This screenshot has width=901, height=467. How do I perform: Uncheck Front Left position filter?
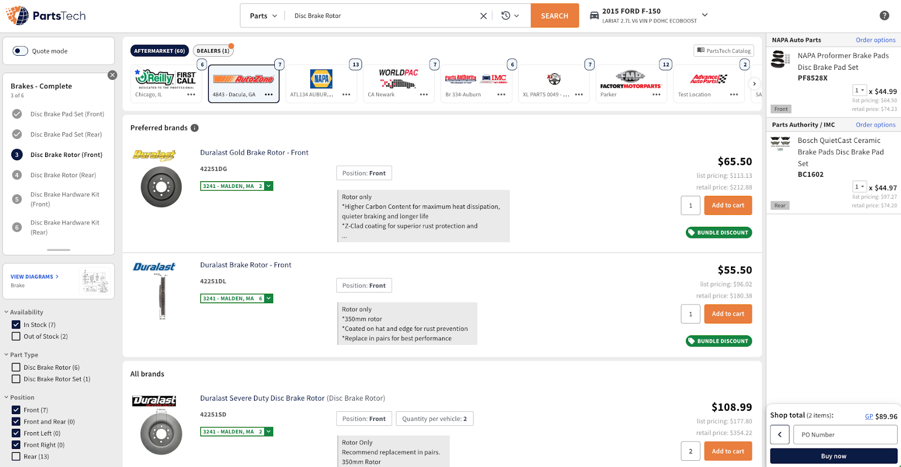click(16, 433)
